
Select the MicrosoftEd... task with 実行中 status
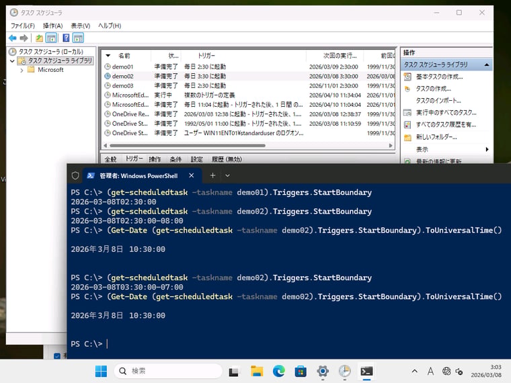click(x=249, y=95)
